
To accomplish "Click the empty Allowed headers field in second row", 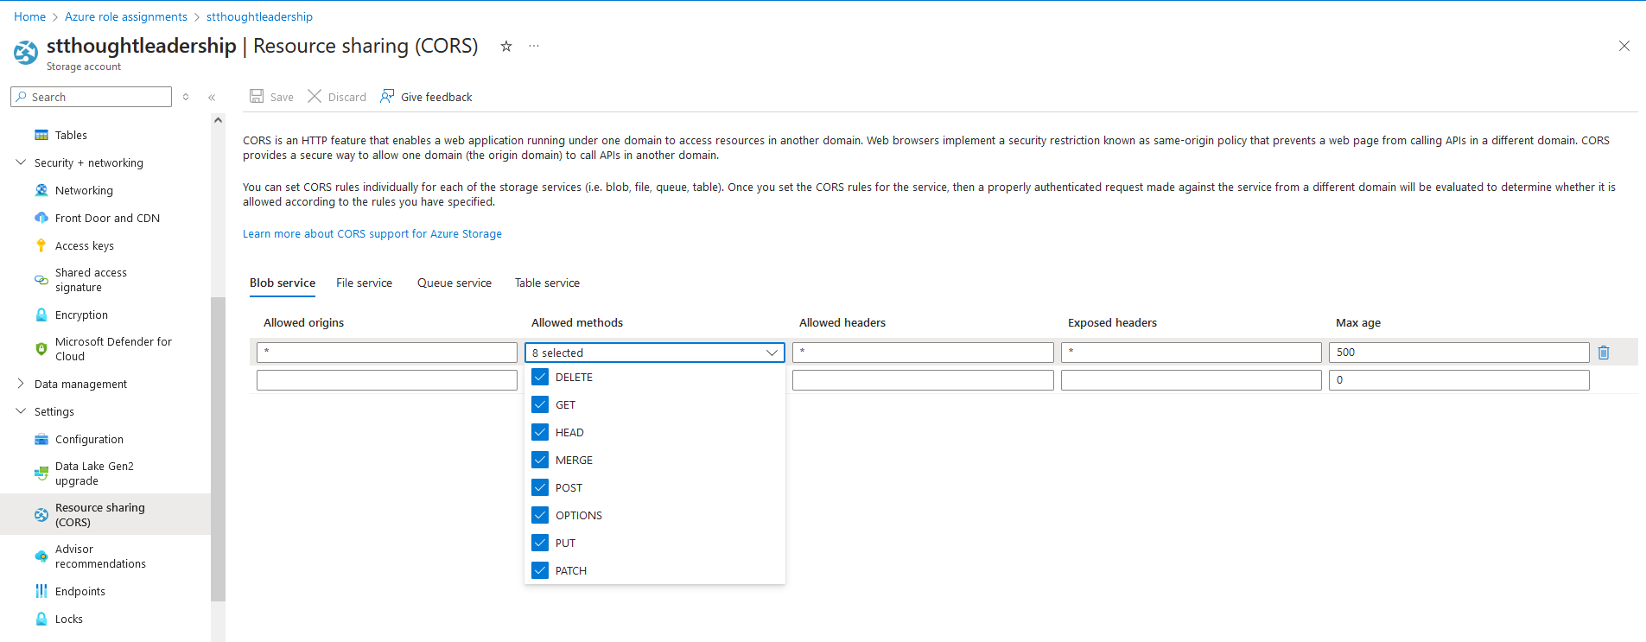I will (923, 380).
